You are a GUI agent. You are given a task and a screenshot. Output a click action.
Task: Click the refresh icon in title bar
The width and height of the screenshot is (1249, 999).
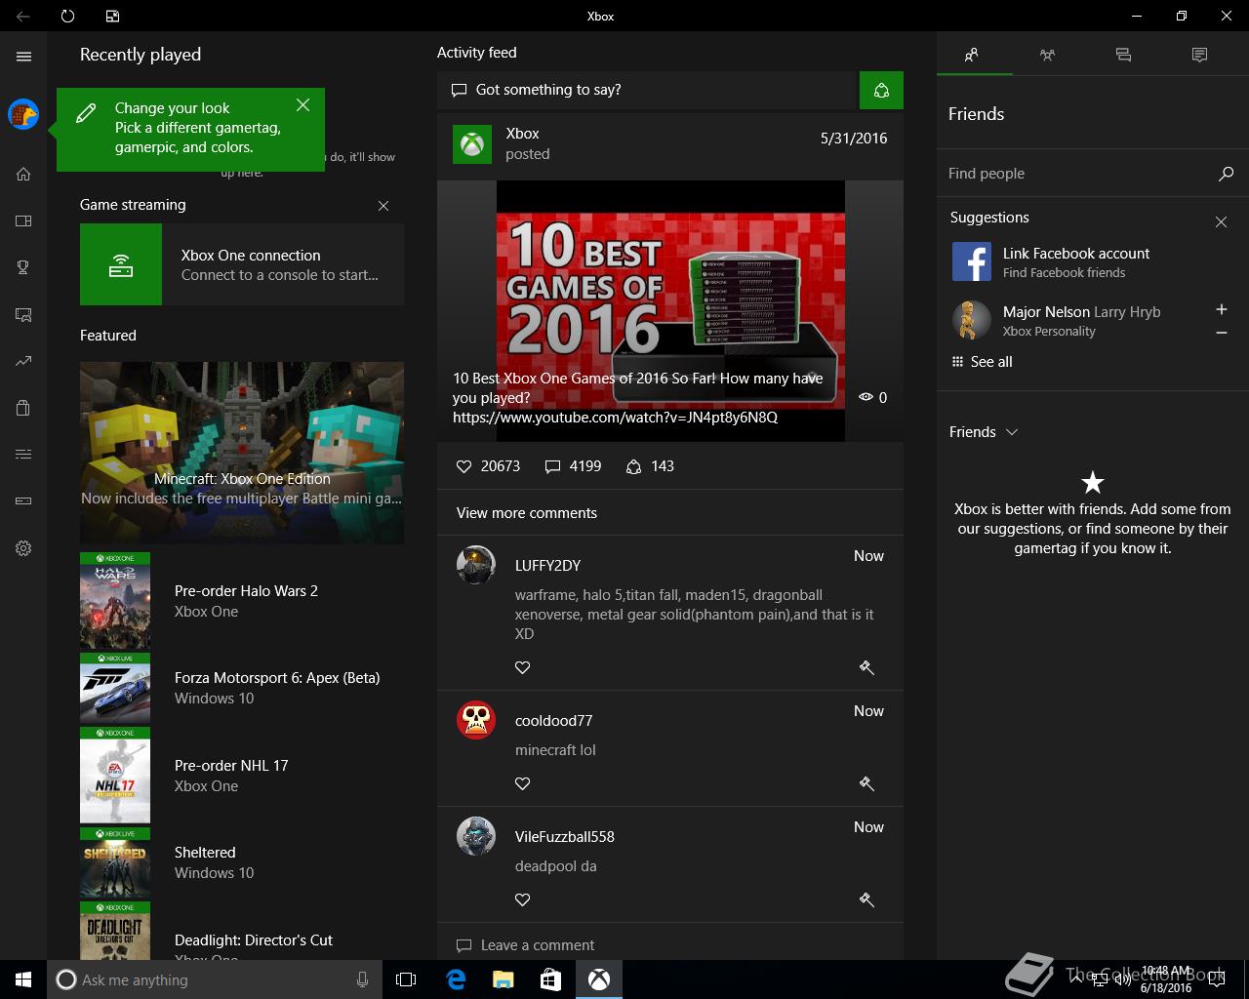pyautogui.click(x=67, y=16)
